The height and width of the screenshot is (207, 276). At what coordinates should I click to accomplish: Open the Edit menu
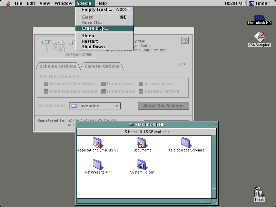[31, 3]
